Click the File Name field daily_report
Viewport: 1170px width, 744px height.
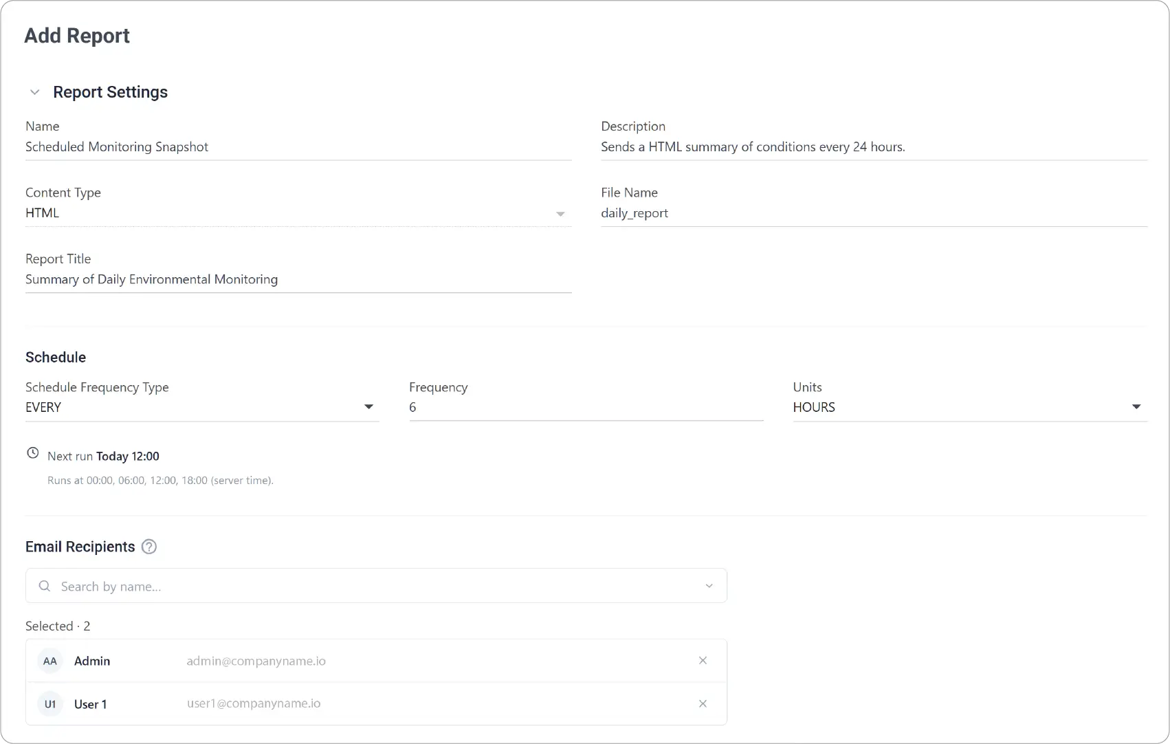[874, 213]
